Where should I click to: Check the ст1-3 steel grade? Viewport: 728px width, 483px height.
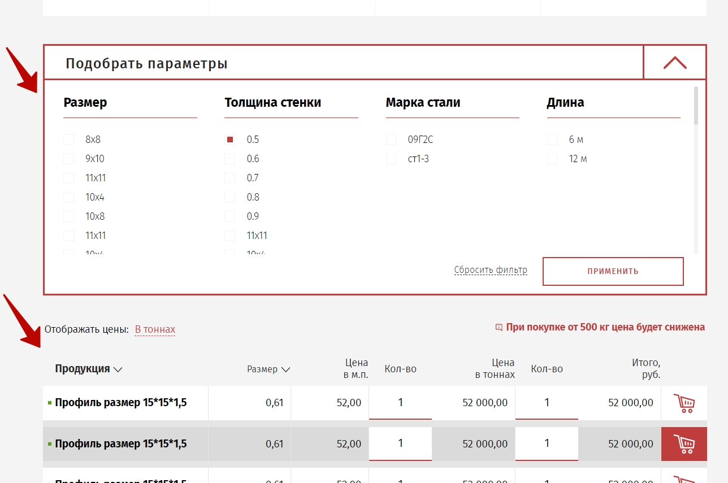coord(391,159)
